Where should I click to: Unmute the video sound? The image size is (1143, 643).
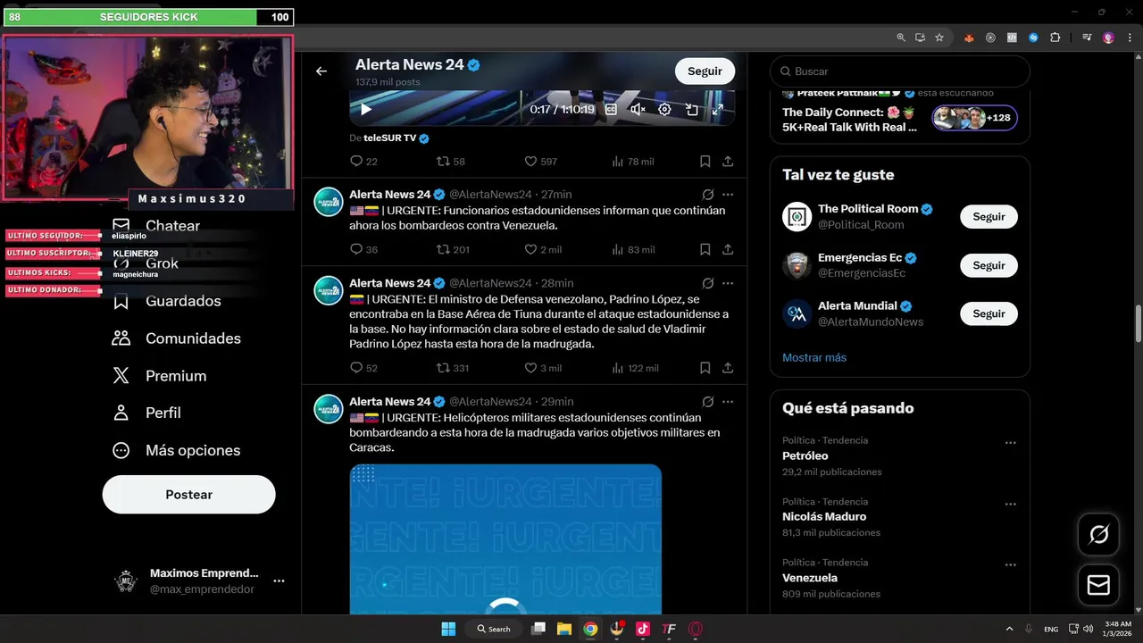[x=638, y=109]
